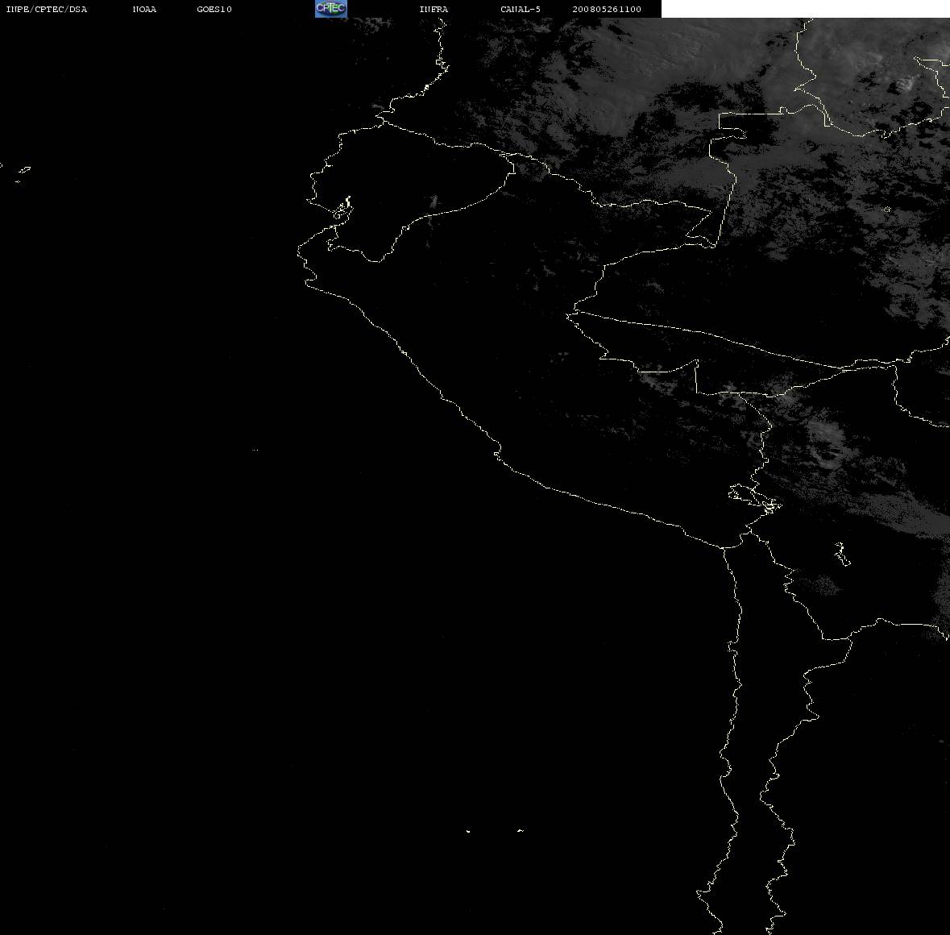This screenshot has width=950, height=935.
Task: Click the tiny speck in the Pacific west of Peru
Action: (255, 450)
